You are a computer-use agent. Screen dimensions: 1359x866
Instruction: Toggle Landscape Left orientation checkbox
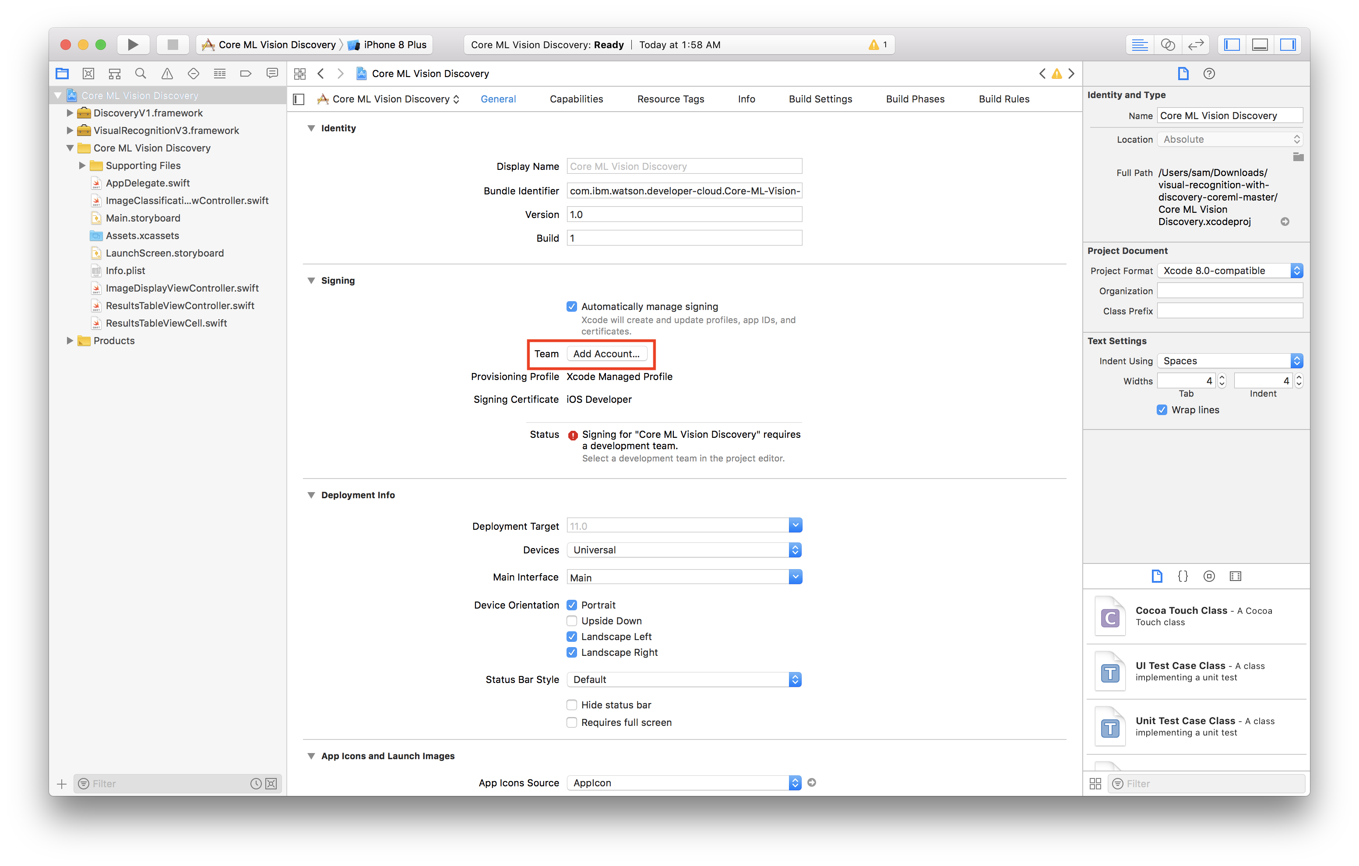tap(570, 635)
